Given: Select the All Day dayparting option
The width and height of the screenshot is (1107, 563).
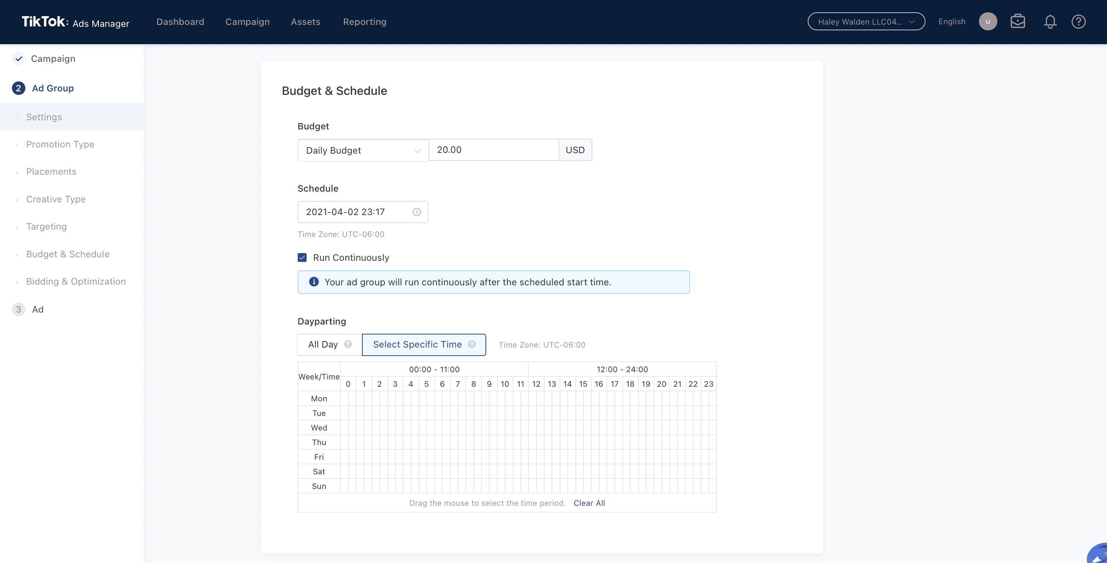Looking at the screenshot, I should tap(323, 344).
